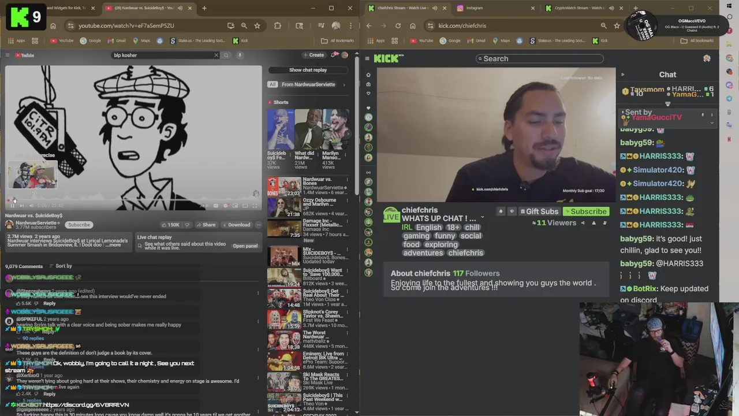Click the Kick Search field

[540, 58]
